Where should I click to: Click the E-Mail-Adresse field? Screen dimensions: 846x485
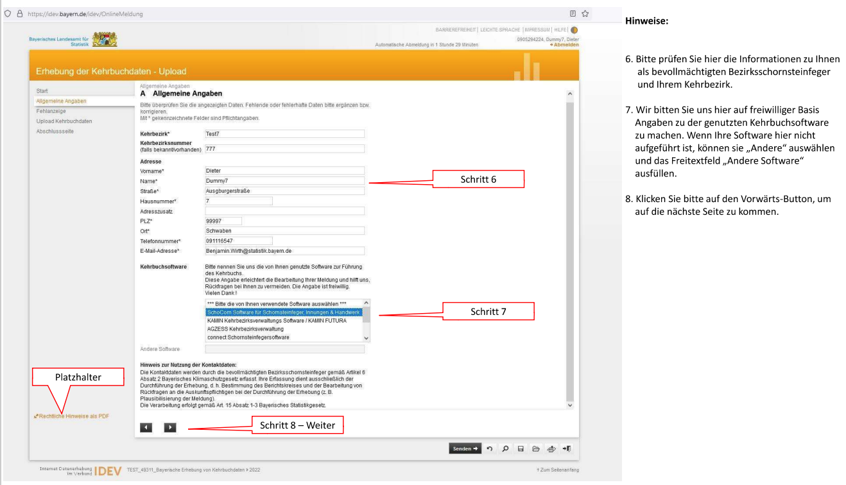click(x=284, y=251)
